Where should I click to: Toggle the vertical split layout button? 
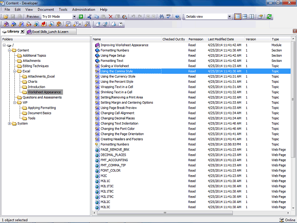tap(252, 17)
